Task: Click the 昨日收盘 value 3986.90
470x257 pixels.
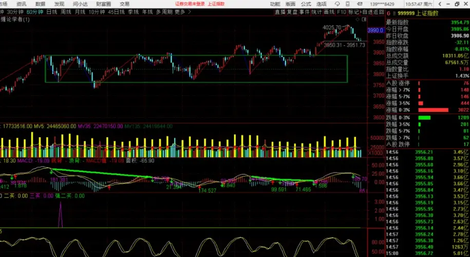Action: (460, 35)
